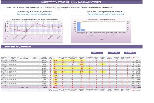Click the 07/27/17 peak point on the line chart
Image resolution: width=154 pixels, height=103 pixels.
click(x=35, y=23)
